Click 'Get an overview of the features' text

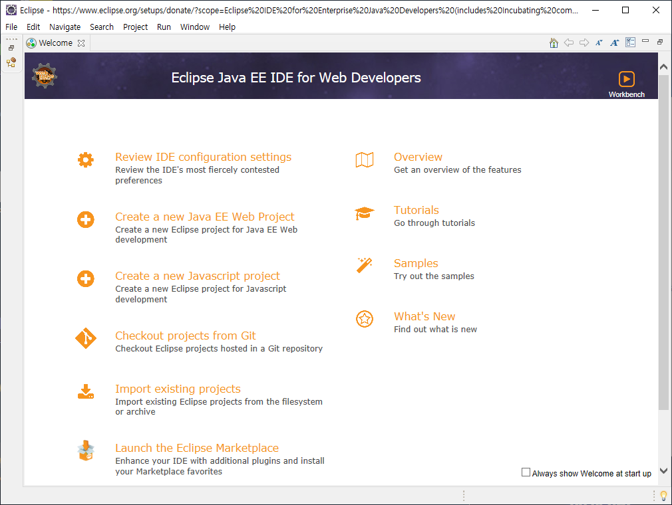(x=457, y=170)
